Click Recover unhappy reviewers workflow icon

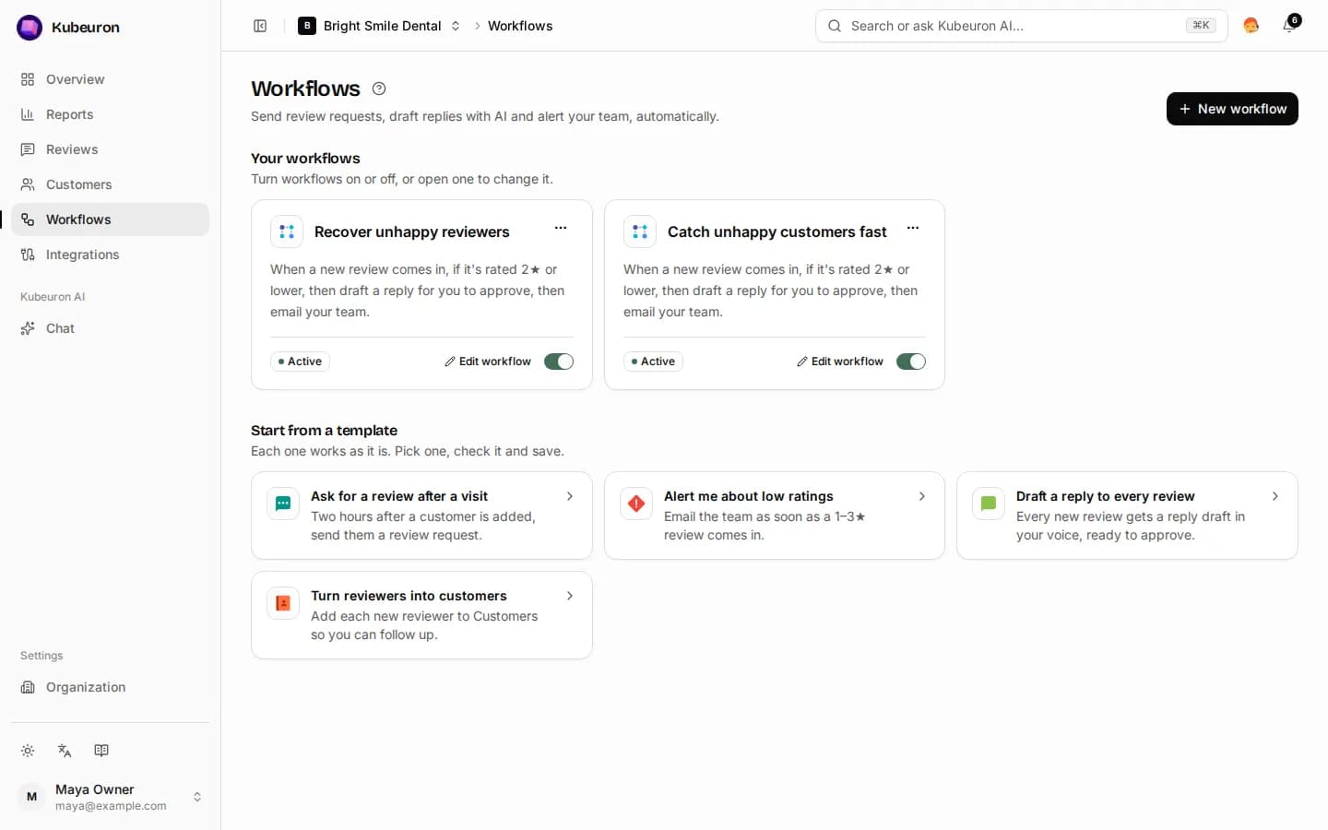point(287,231)
